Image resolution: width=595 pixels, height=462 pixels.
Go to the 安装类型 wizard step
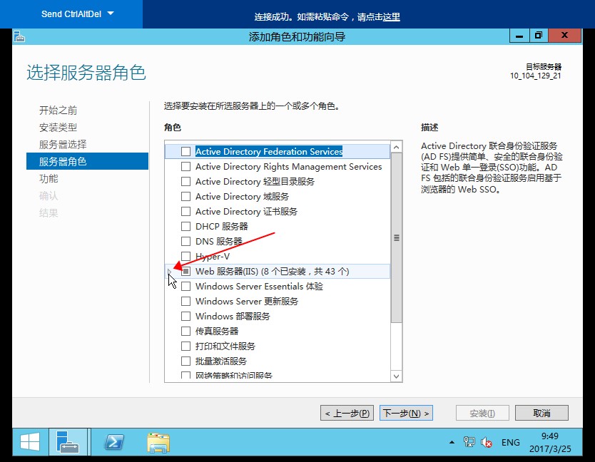click(x=58, y=128)
